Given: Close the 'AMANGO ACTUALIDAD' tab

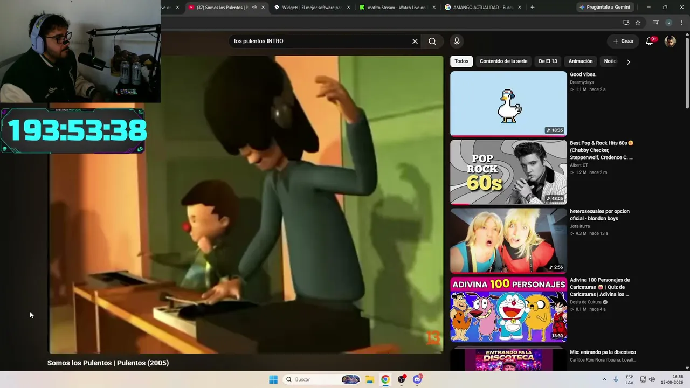Looking at the screenshot, I should pos(520,8).
